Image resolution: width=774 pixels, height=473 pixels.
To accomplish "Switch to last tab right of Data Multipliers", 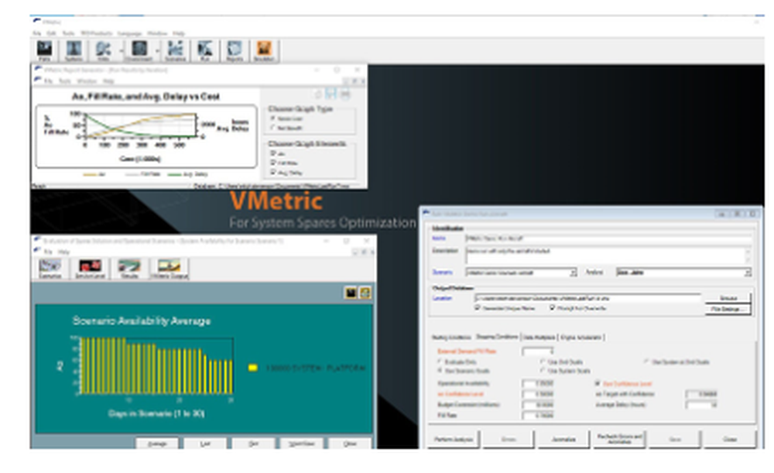I will point(581,338).
